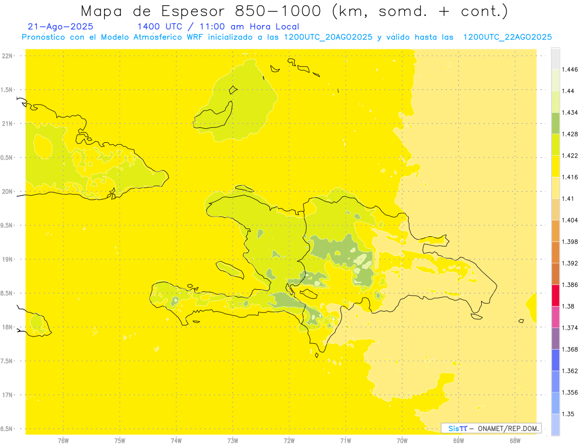Click the latitude label '6.5N'

pyautogui.click(x=7, y=429)
